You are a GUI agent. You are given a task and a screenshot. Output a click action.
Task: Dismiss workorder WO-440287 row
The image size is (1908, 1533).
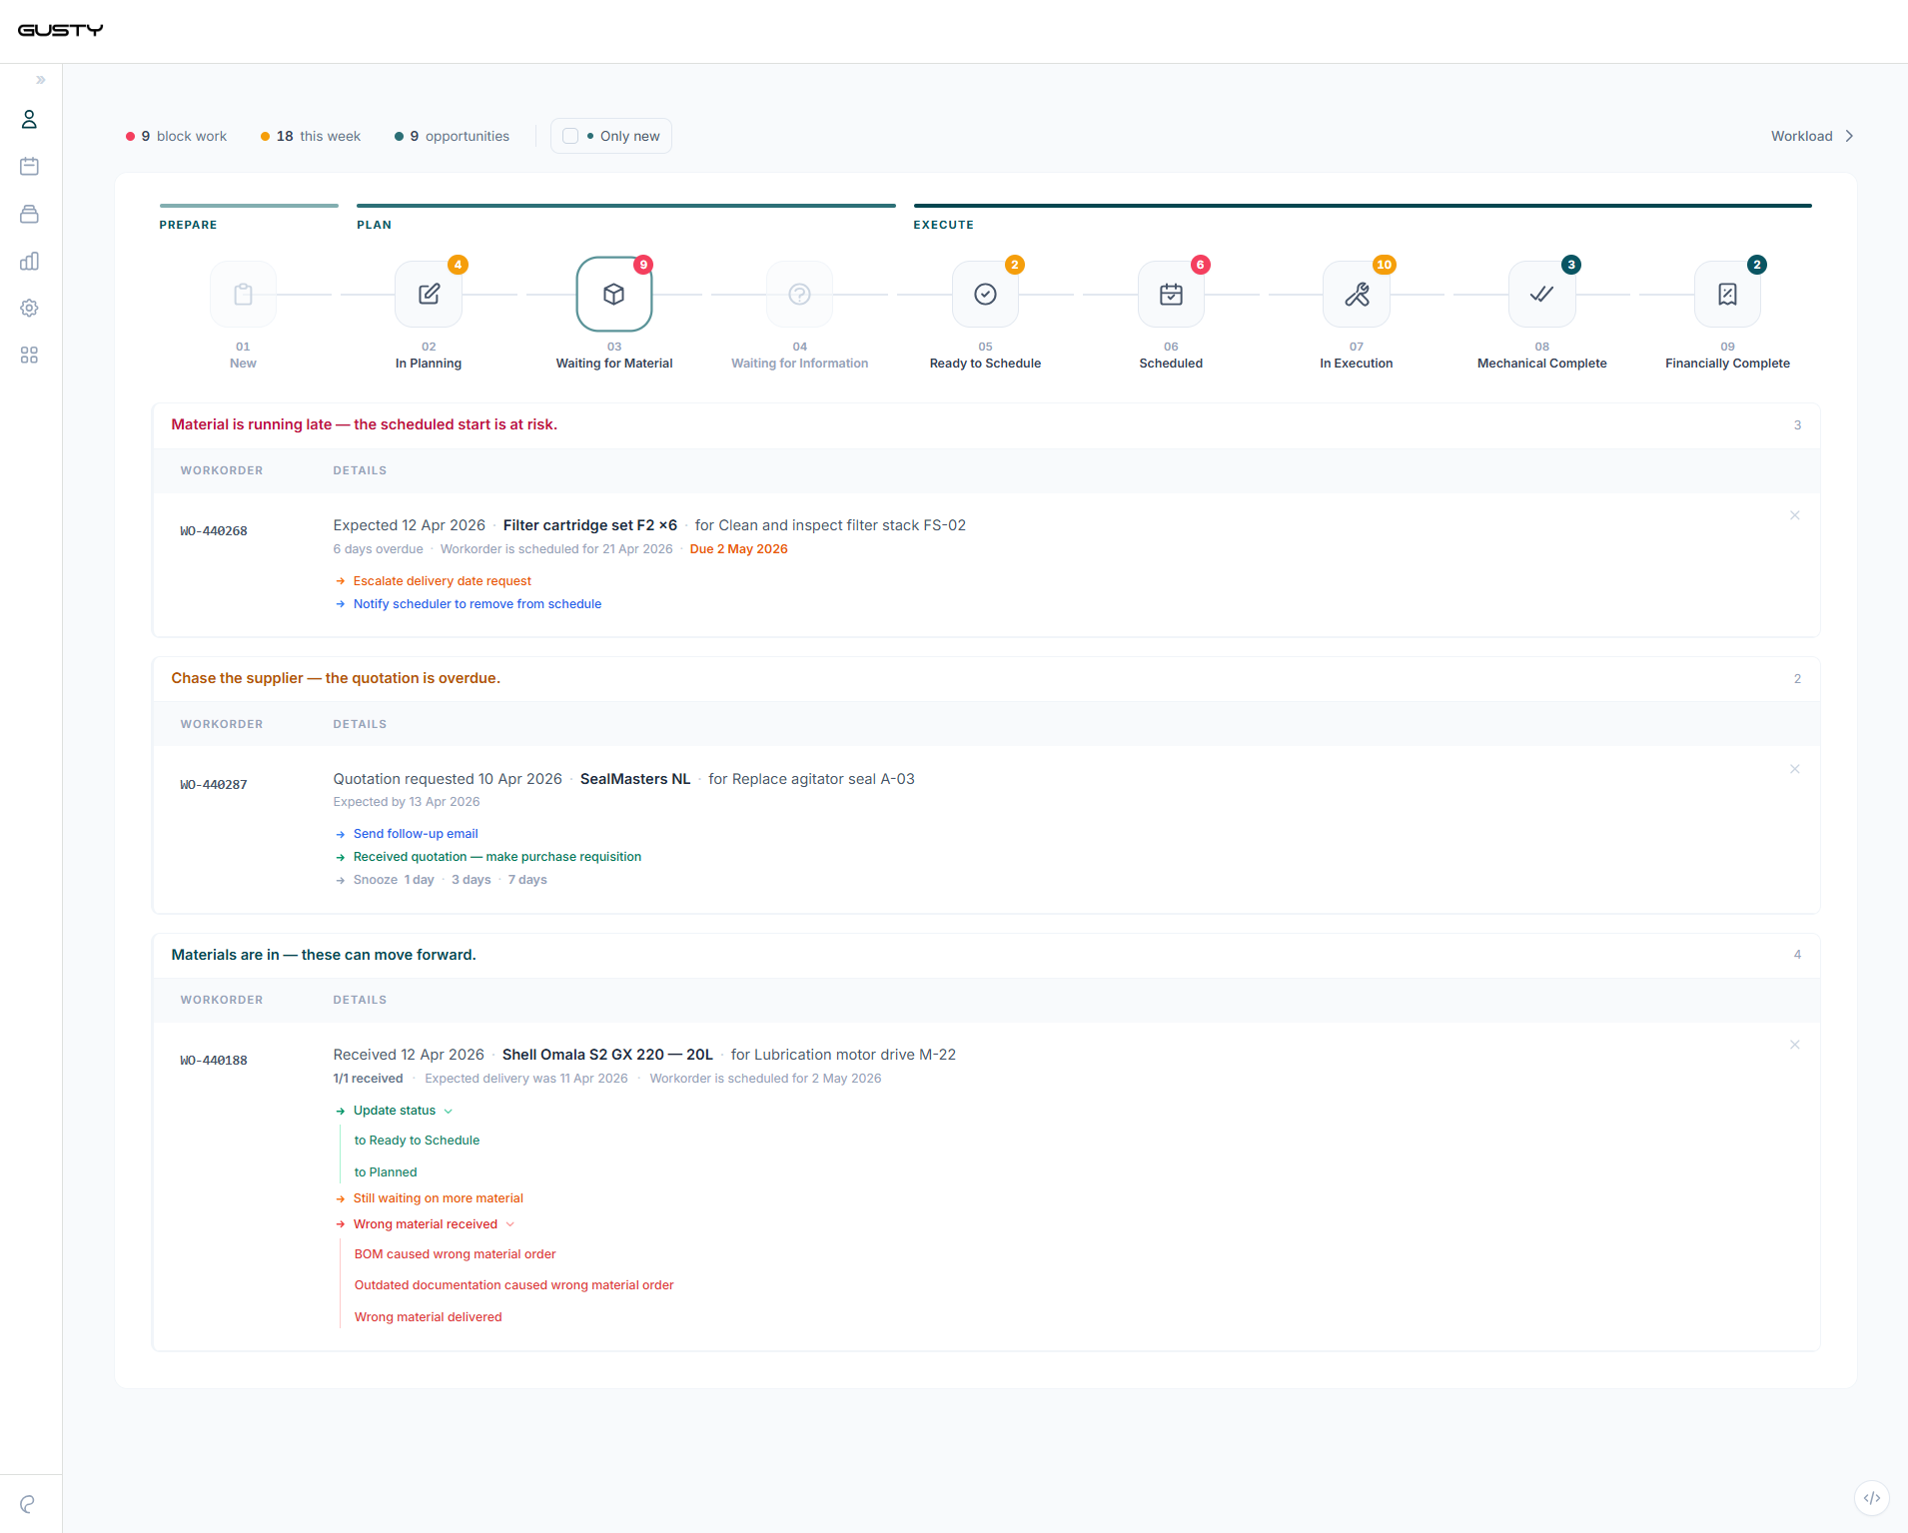tap(1795, 769)
